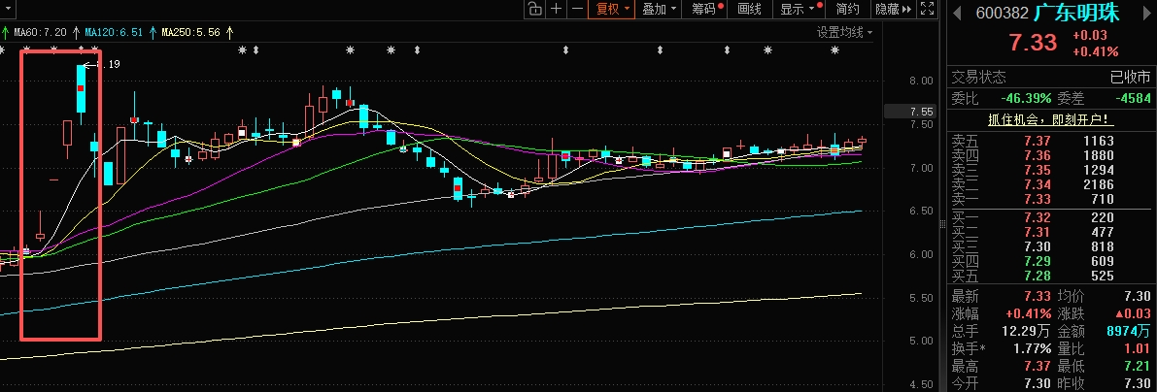The height and width of the screenshot is (392, 1157).
Task: Select the 画线 drawing tool menu
Action: pos(749,9)
